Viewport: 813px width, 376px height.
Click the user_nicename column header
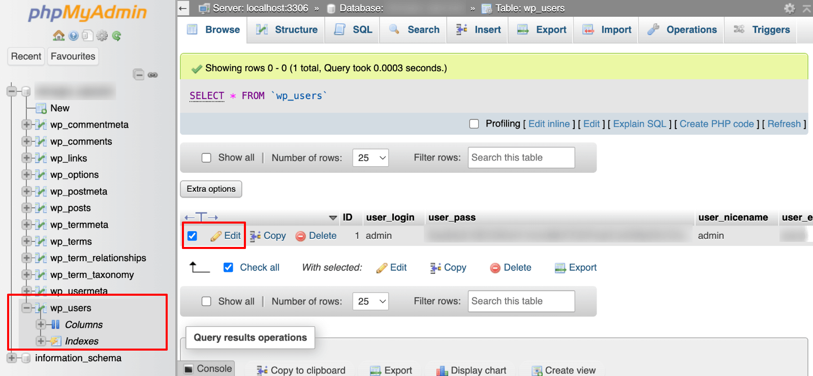pos(733,217)
